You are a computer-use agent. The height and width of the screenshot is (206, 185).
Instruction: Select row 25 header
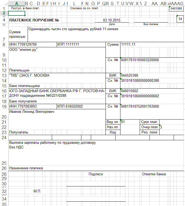(4, 153)
